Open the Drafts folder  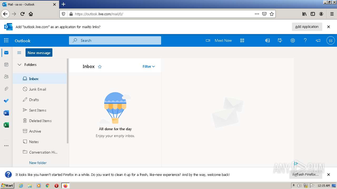click(40, 100)
